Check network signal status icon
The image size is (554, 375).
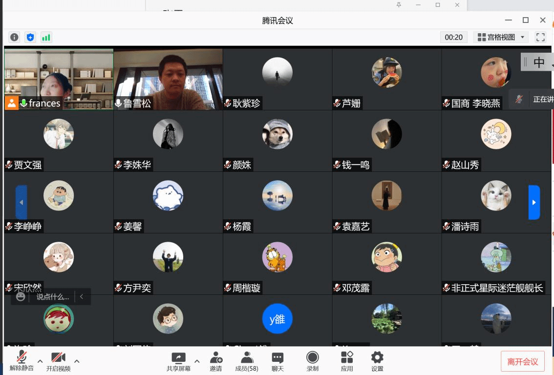(46, 37)
